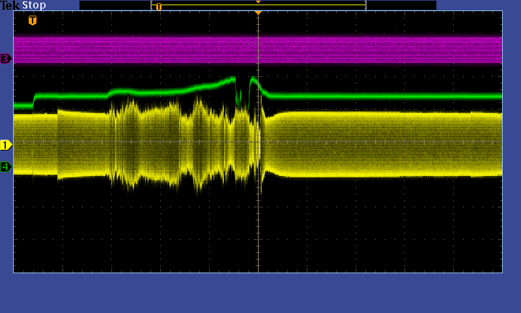Select the magenta channel 3 marker
This screenshot has width=521, height=313.
[x=6, y=59]
